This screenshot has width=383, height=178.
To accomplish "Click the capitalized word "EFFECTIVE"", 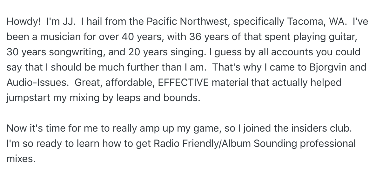I will click(x=183, y=83).
